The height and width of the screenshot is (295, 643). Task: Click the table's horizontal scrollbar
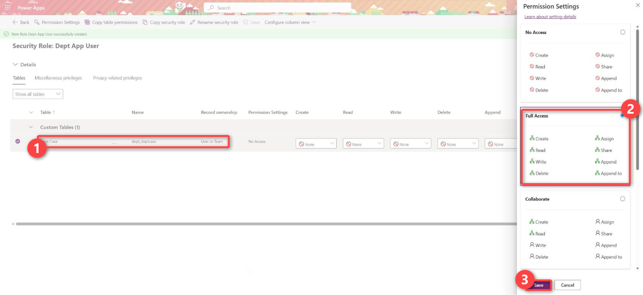click(266, 224)
